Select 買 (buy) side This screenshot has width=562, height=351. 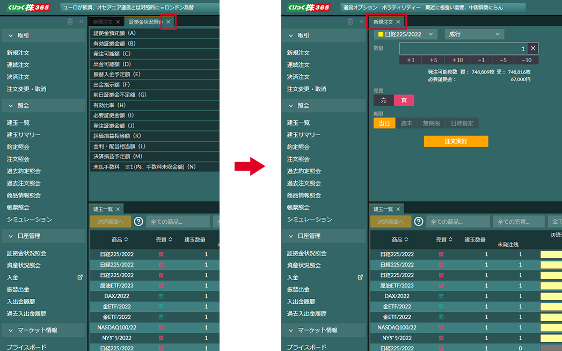[404, 100]
